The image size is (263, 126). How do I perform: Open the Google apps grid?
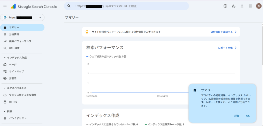click(250, 6)
